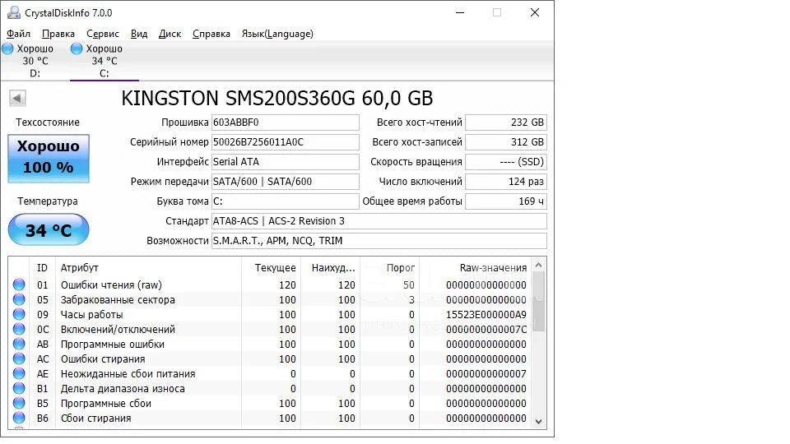
Task: Click the Буква тома field C:
Action: click(x=286, y=201)
